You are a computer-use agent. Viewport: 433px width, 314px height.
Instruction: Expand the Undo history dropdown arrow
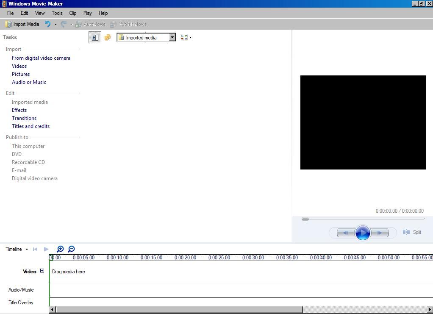pyautogui.click(x=56, y=24)
